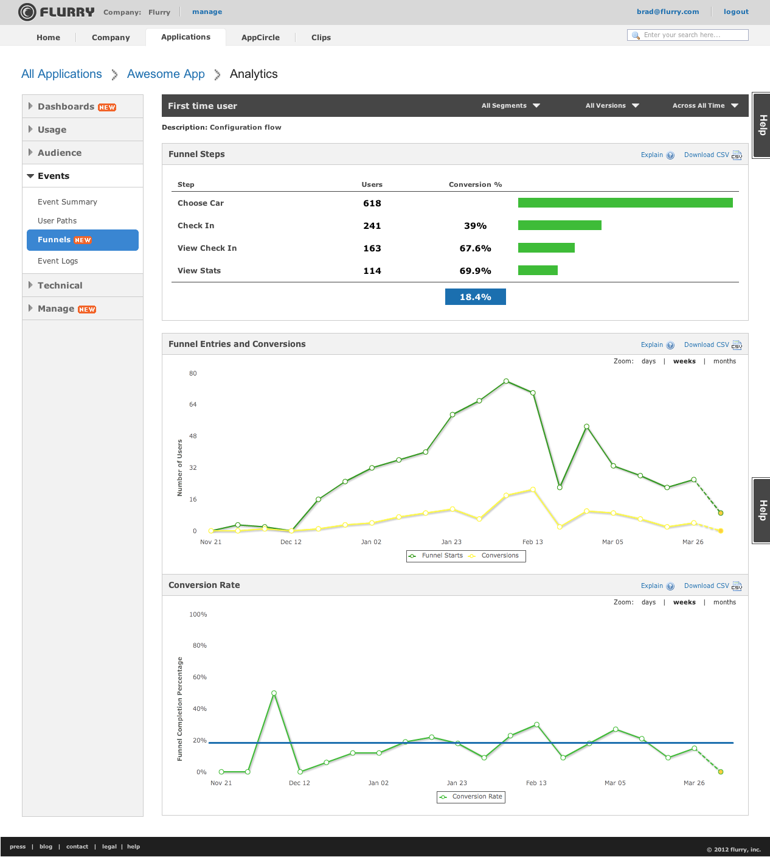Click the search magnifier icon
This screenshot has width=770, height=857.
(x=636, y=35)
